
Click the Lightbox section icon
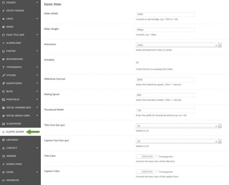pyautogui.click(x=3, y=140)
